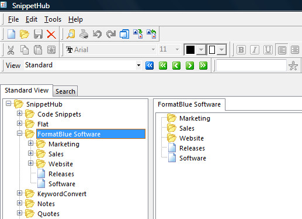Toggle bold formatting

[x=241, y=50]
